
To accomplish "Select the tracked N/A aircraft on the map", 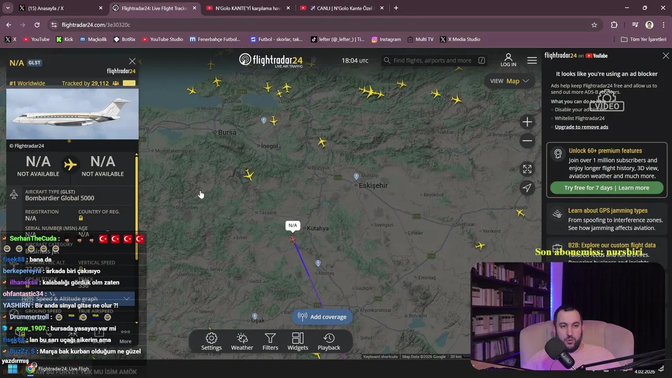I will point(293,240).
